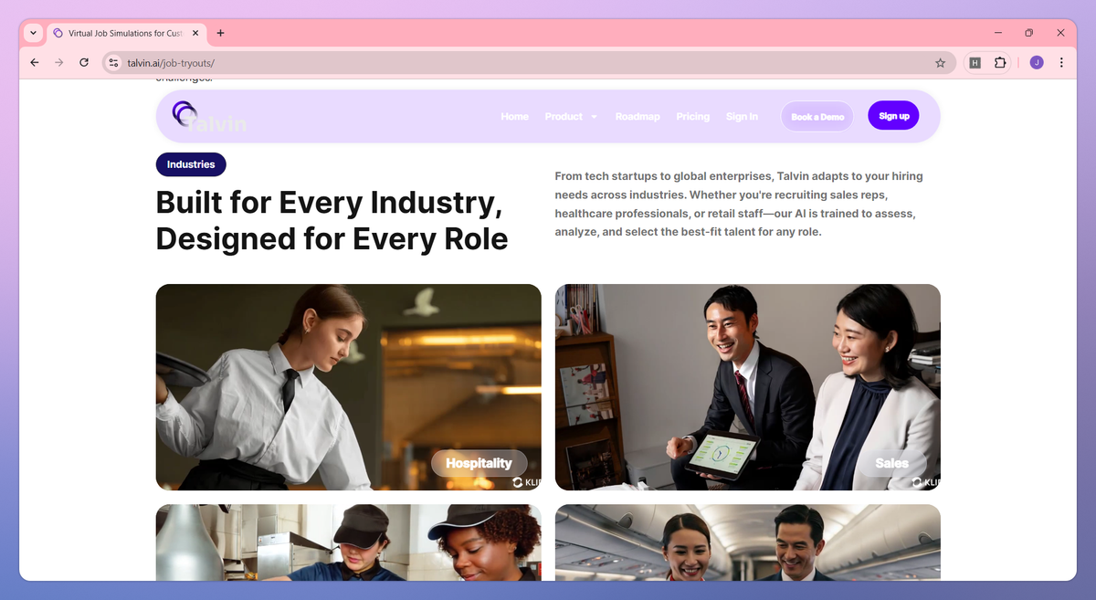Open Product in the navbar
This screenshot has height=600, width=1096.
click(x=564, y=117)
